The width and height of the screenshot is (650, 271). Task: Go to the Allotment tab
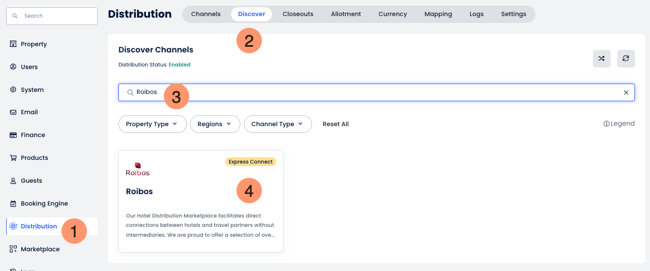346,14
